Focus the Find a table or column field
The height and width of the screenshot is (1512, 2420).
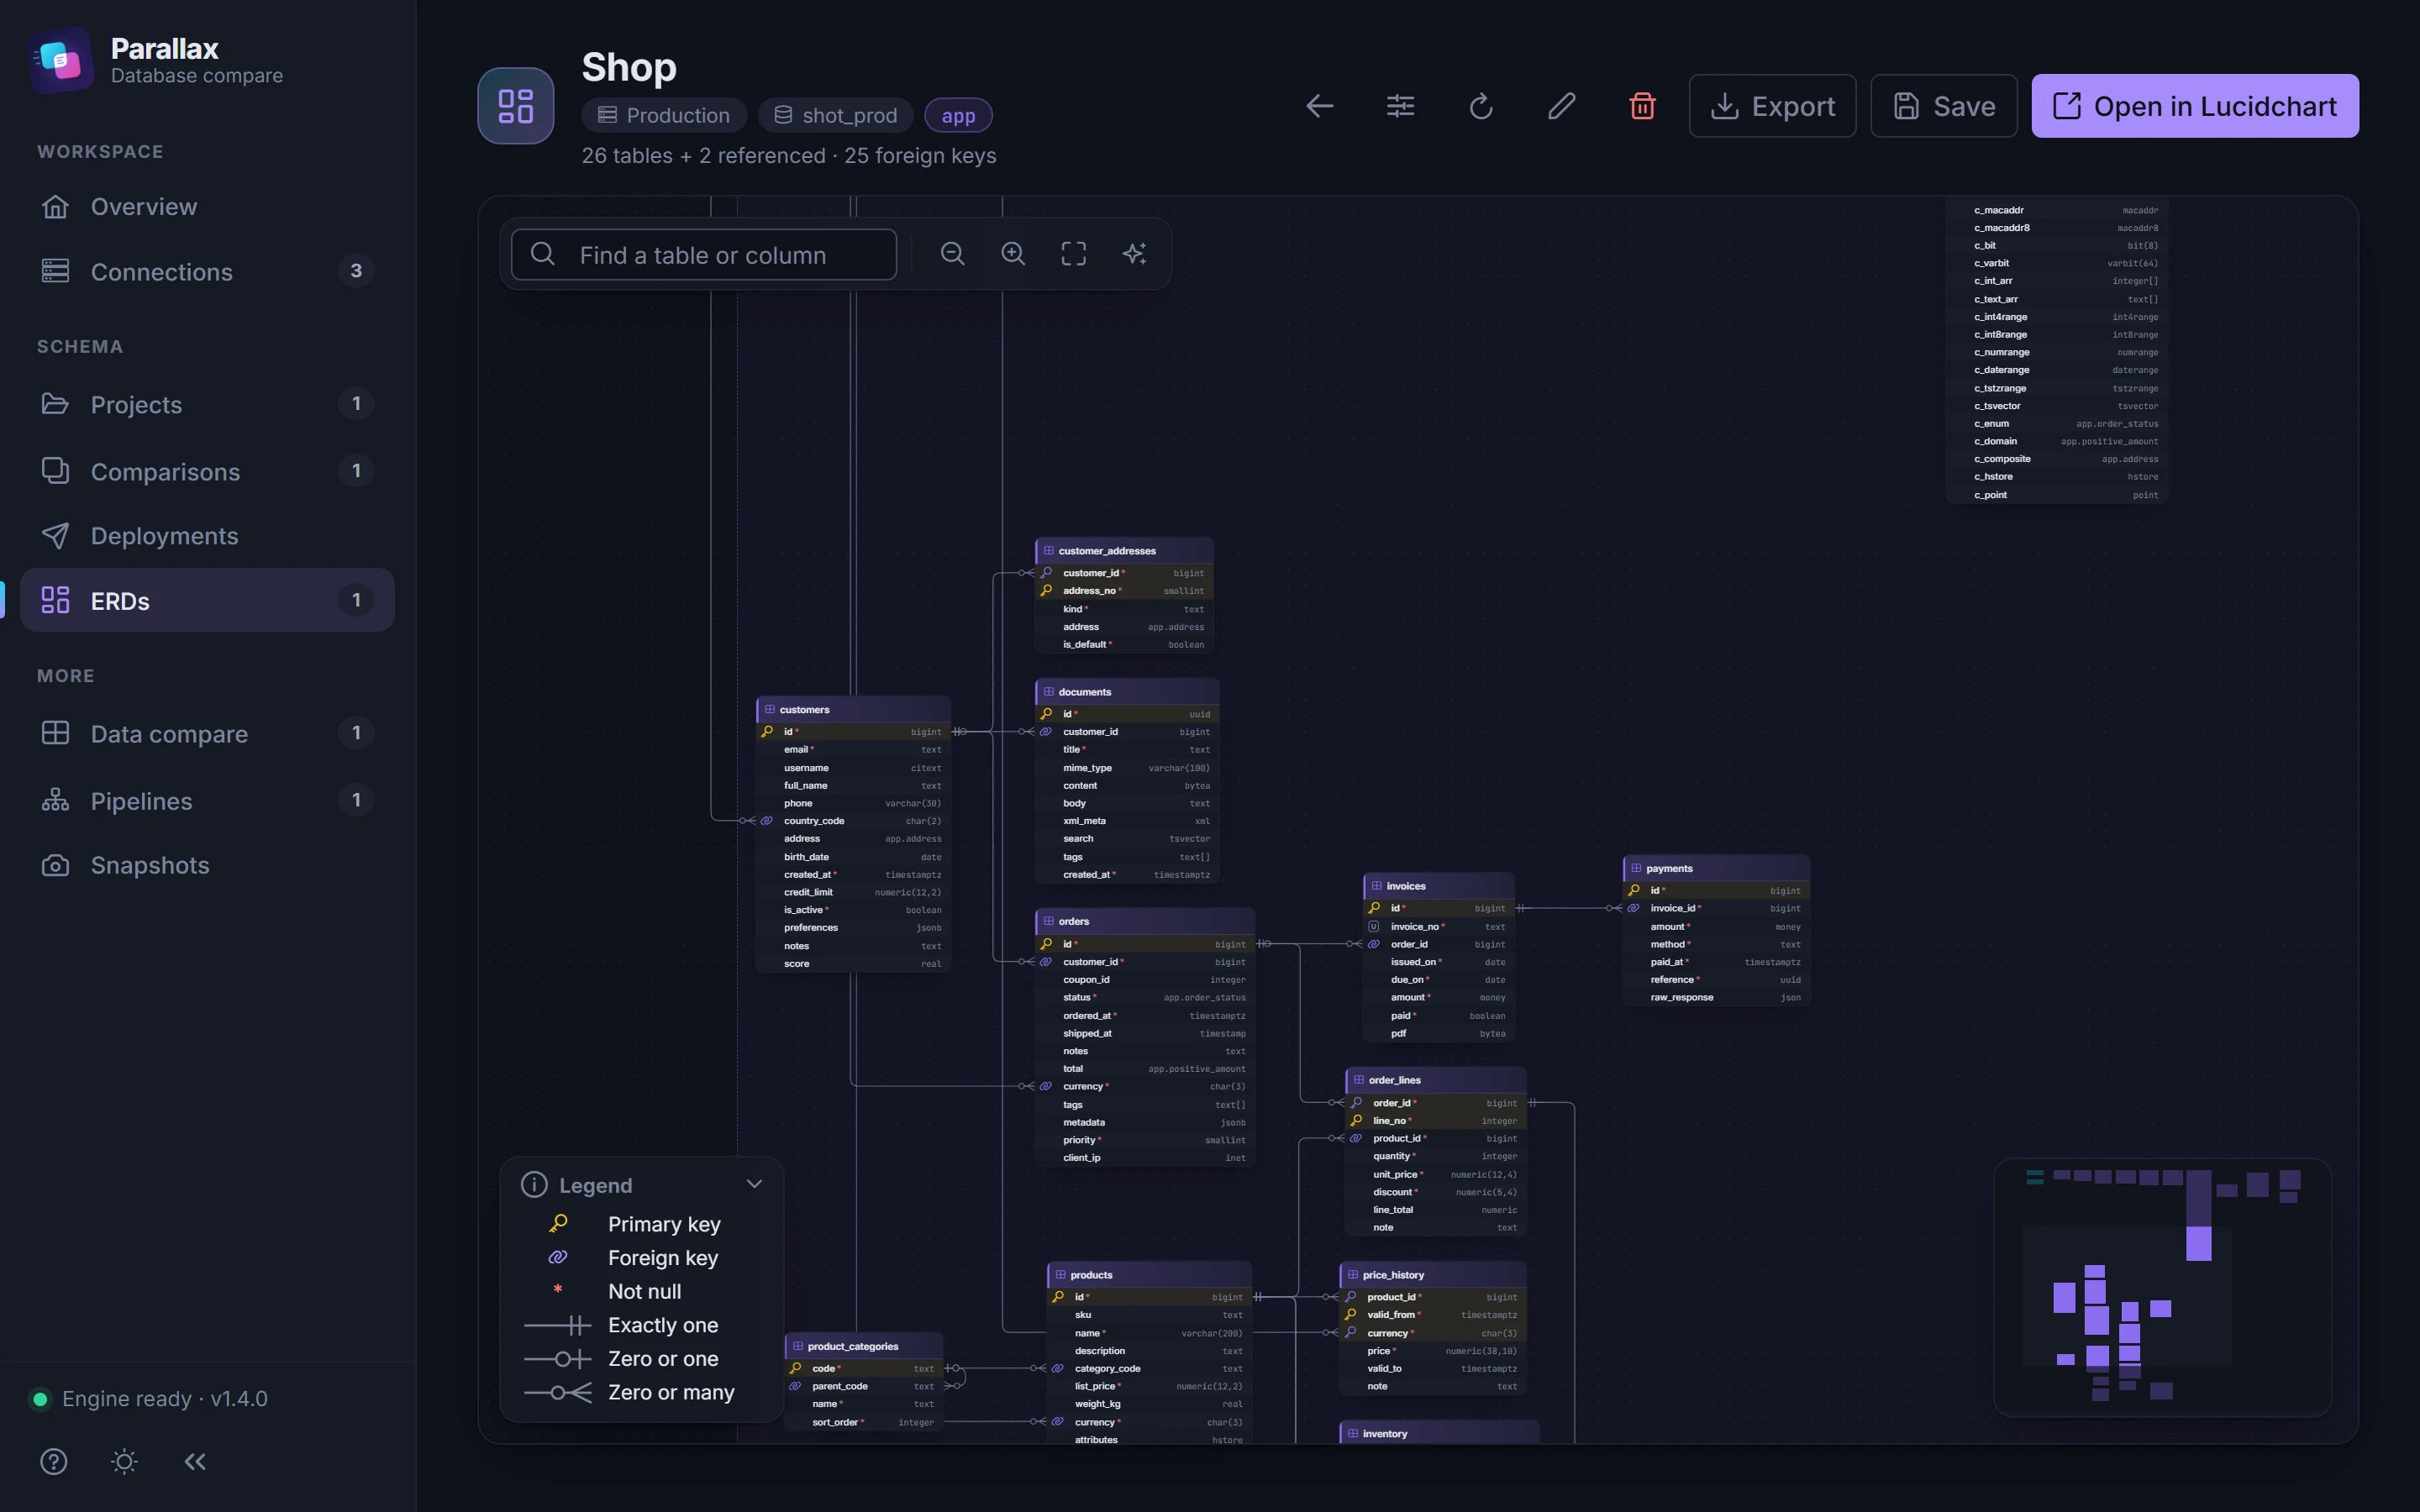pyautogui.click(x=704, y=255)
